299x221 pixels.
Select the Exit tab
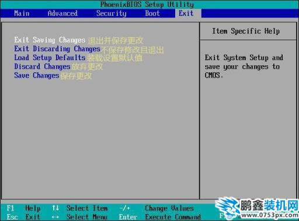[186, 13]
